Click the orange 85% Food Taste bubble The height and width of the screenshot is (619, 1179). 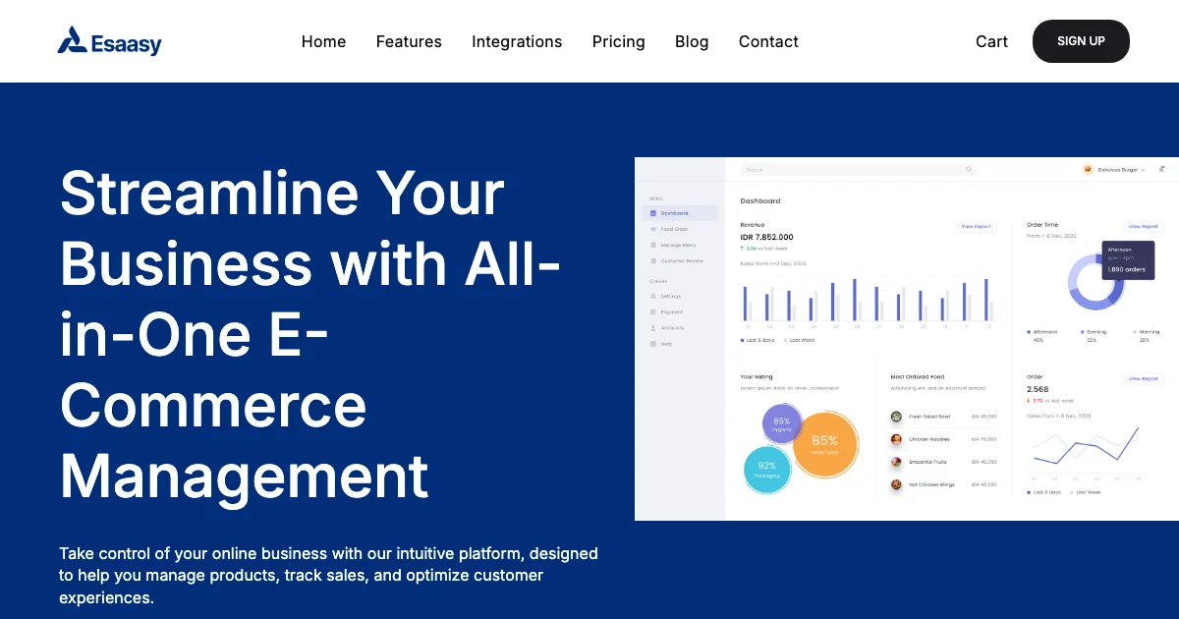[824, 445]
